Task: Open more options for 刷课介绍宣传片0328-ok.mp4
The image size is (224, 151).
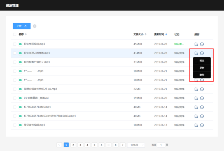Action: coord(202,89)
